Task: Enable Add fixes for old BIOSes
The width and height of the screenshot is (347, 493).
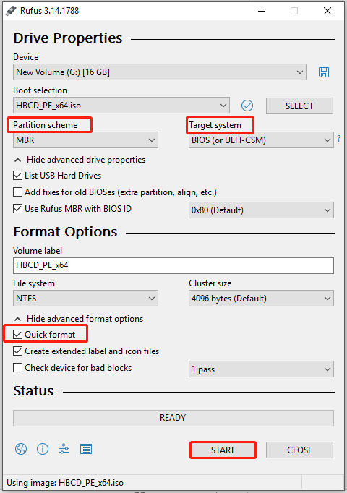Action: pyautogui.click(x=17, y=192)
